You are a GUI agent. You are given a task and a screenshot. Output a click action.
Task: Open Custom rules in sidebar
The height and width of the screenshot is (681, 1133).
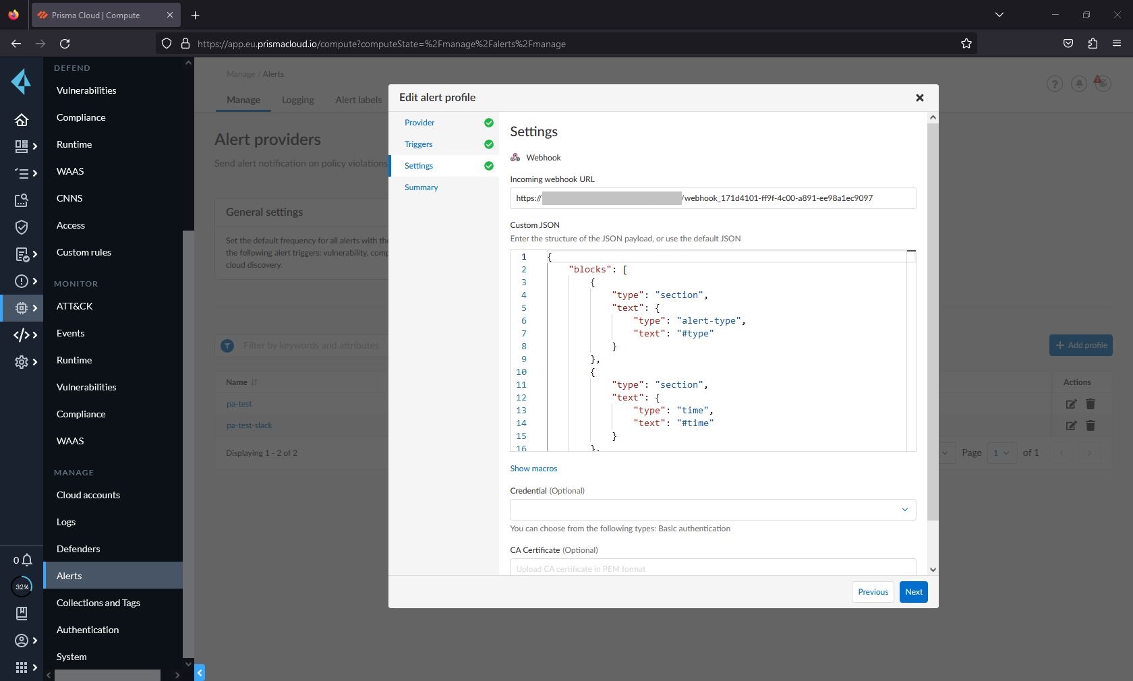[x=84, y=252]
